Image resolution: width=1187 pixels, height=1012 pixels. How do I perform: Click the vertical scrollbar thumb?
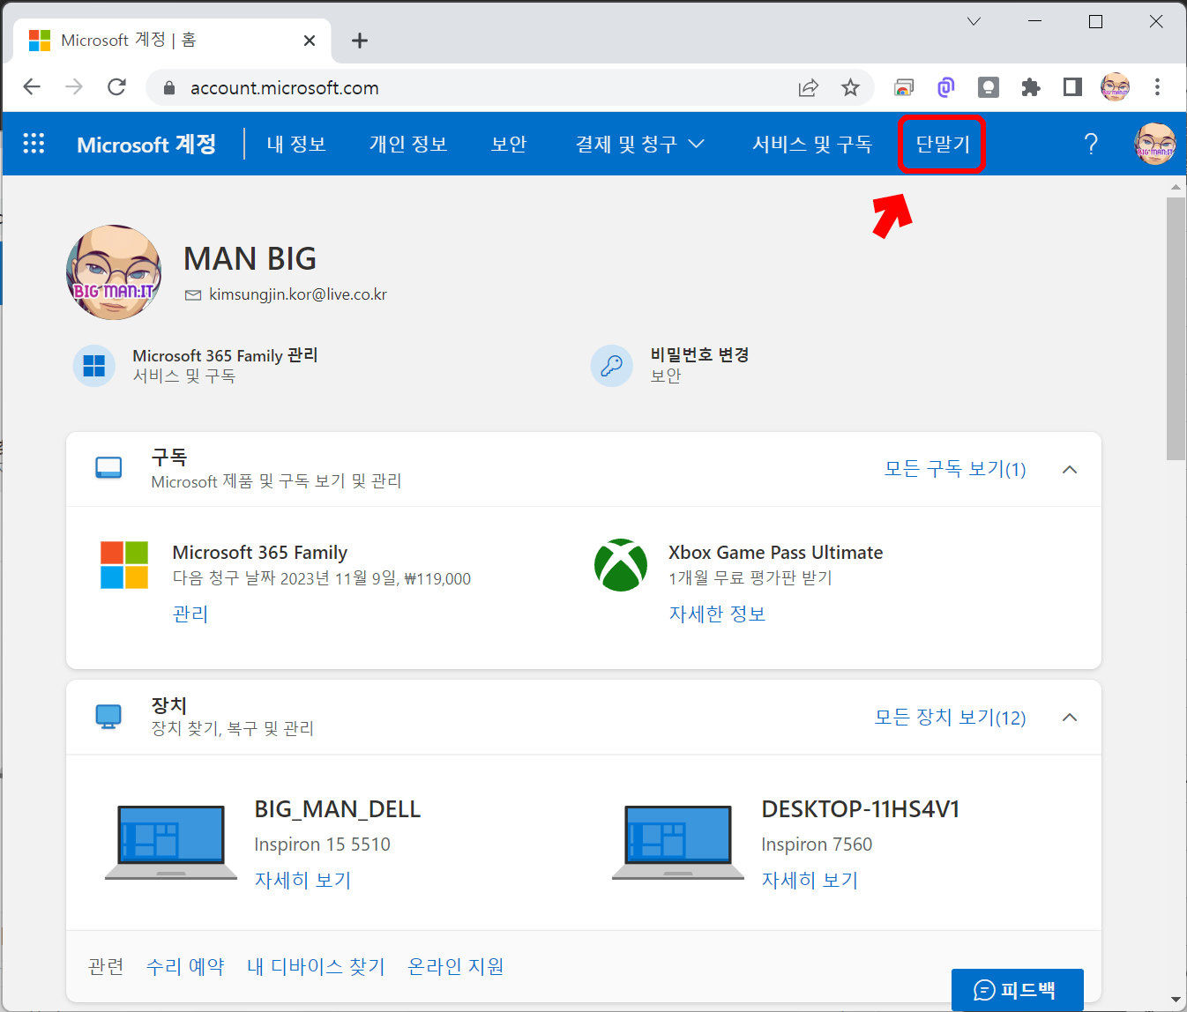[1176, 328]
